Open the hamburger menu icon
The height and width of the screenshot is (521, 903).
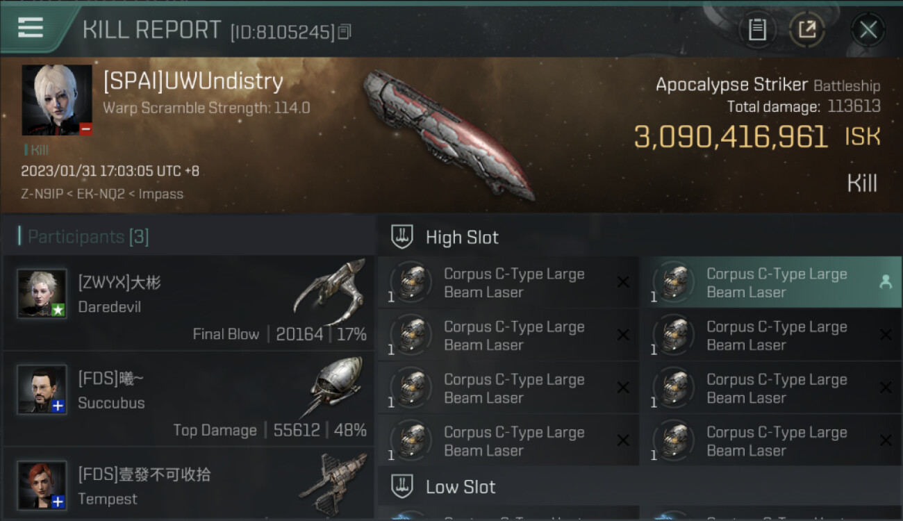[30, 28]
